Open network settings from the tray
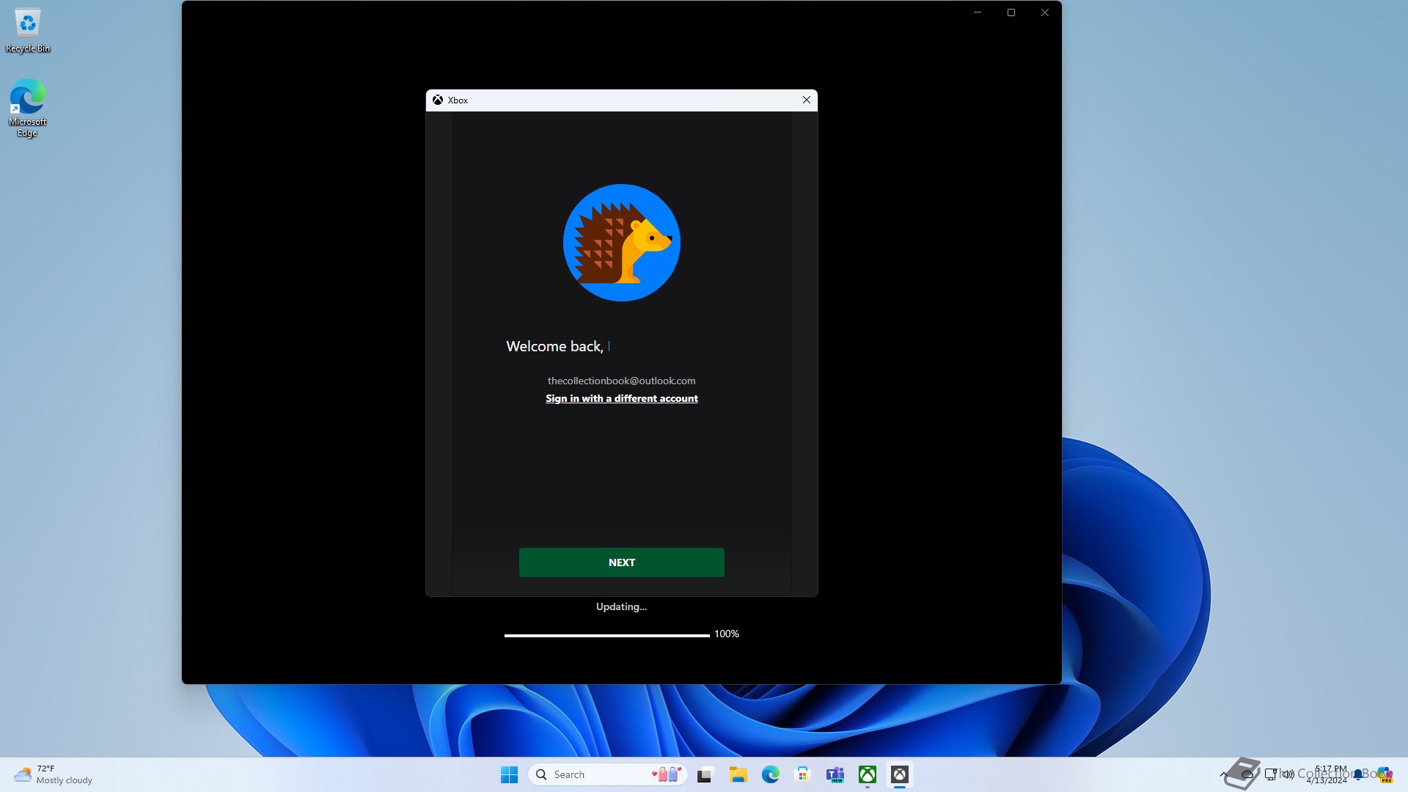 click(1271, 774)
